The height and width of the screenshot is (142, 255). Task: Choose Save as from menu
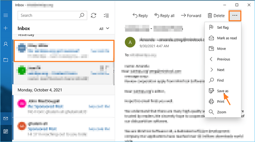(x=223, y=91)
